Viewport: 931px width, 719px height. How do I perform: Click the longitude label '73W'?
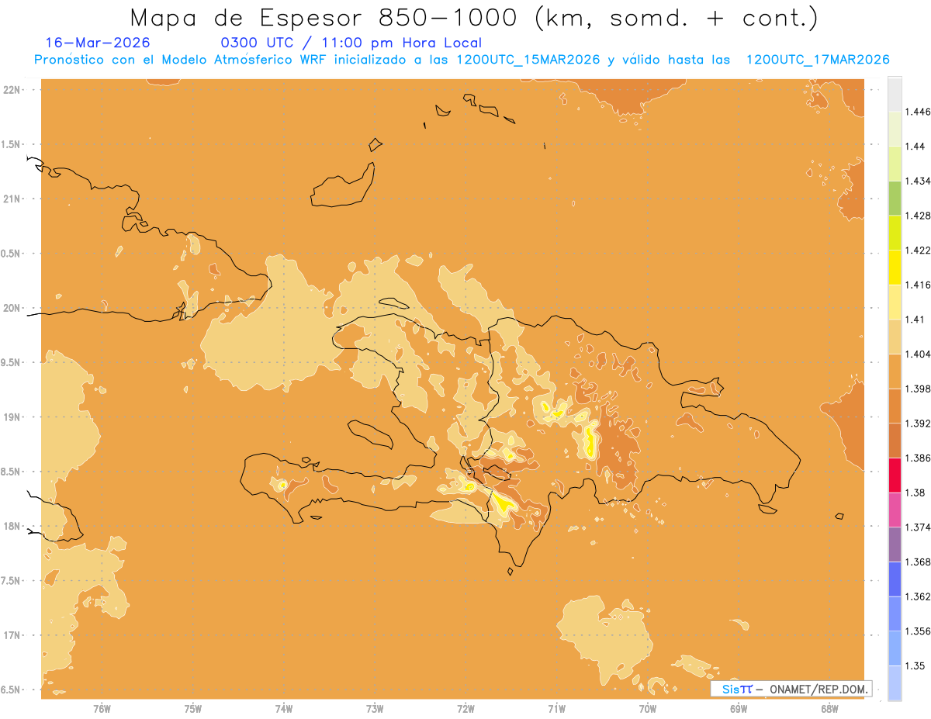(375, 708)
